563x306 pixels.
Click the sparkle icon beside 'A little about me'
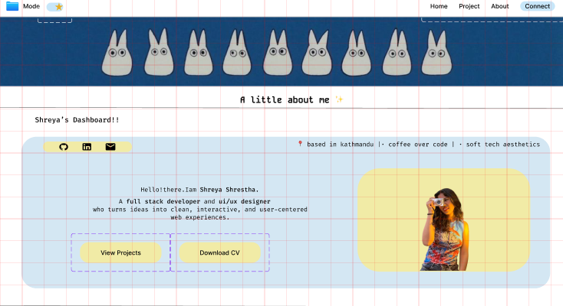pyautogui.click(x=339, y=100)
